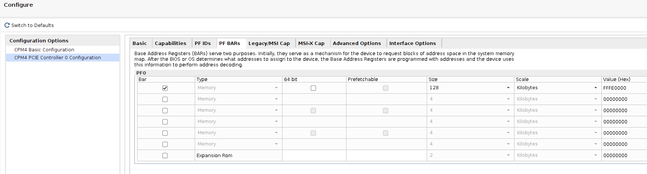Uncheck the first BAR enable checkbox
647x174 pixels.
click(165, 88)
